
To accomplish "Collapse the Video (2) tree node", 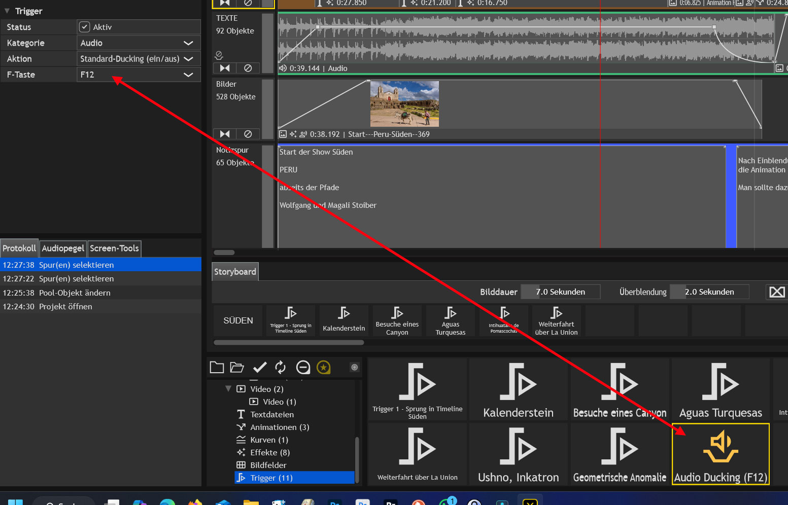I will coord(228,389).
